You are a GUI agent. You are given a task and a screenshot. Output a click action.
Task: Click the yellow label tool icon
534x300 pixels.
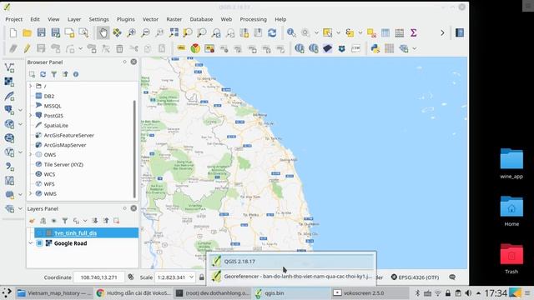pos(181,48)
